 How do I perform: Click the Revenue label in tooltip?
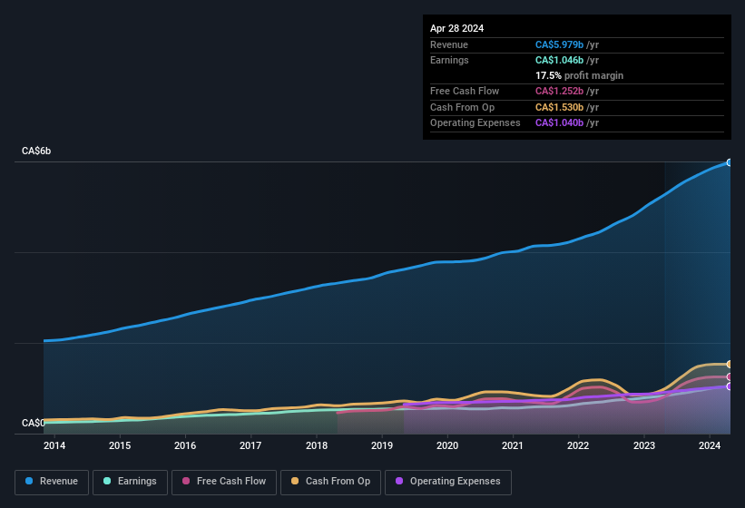(x=449, y=44)
